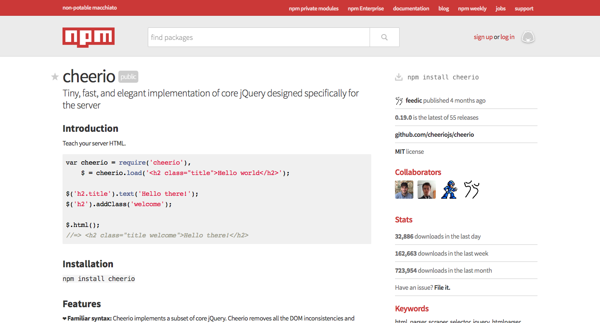Open the blog link
The height and width of the screenshot is (323, 600).
(x=444, y=8)
